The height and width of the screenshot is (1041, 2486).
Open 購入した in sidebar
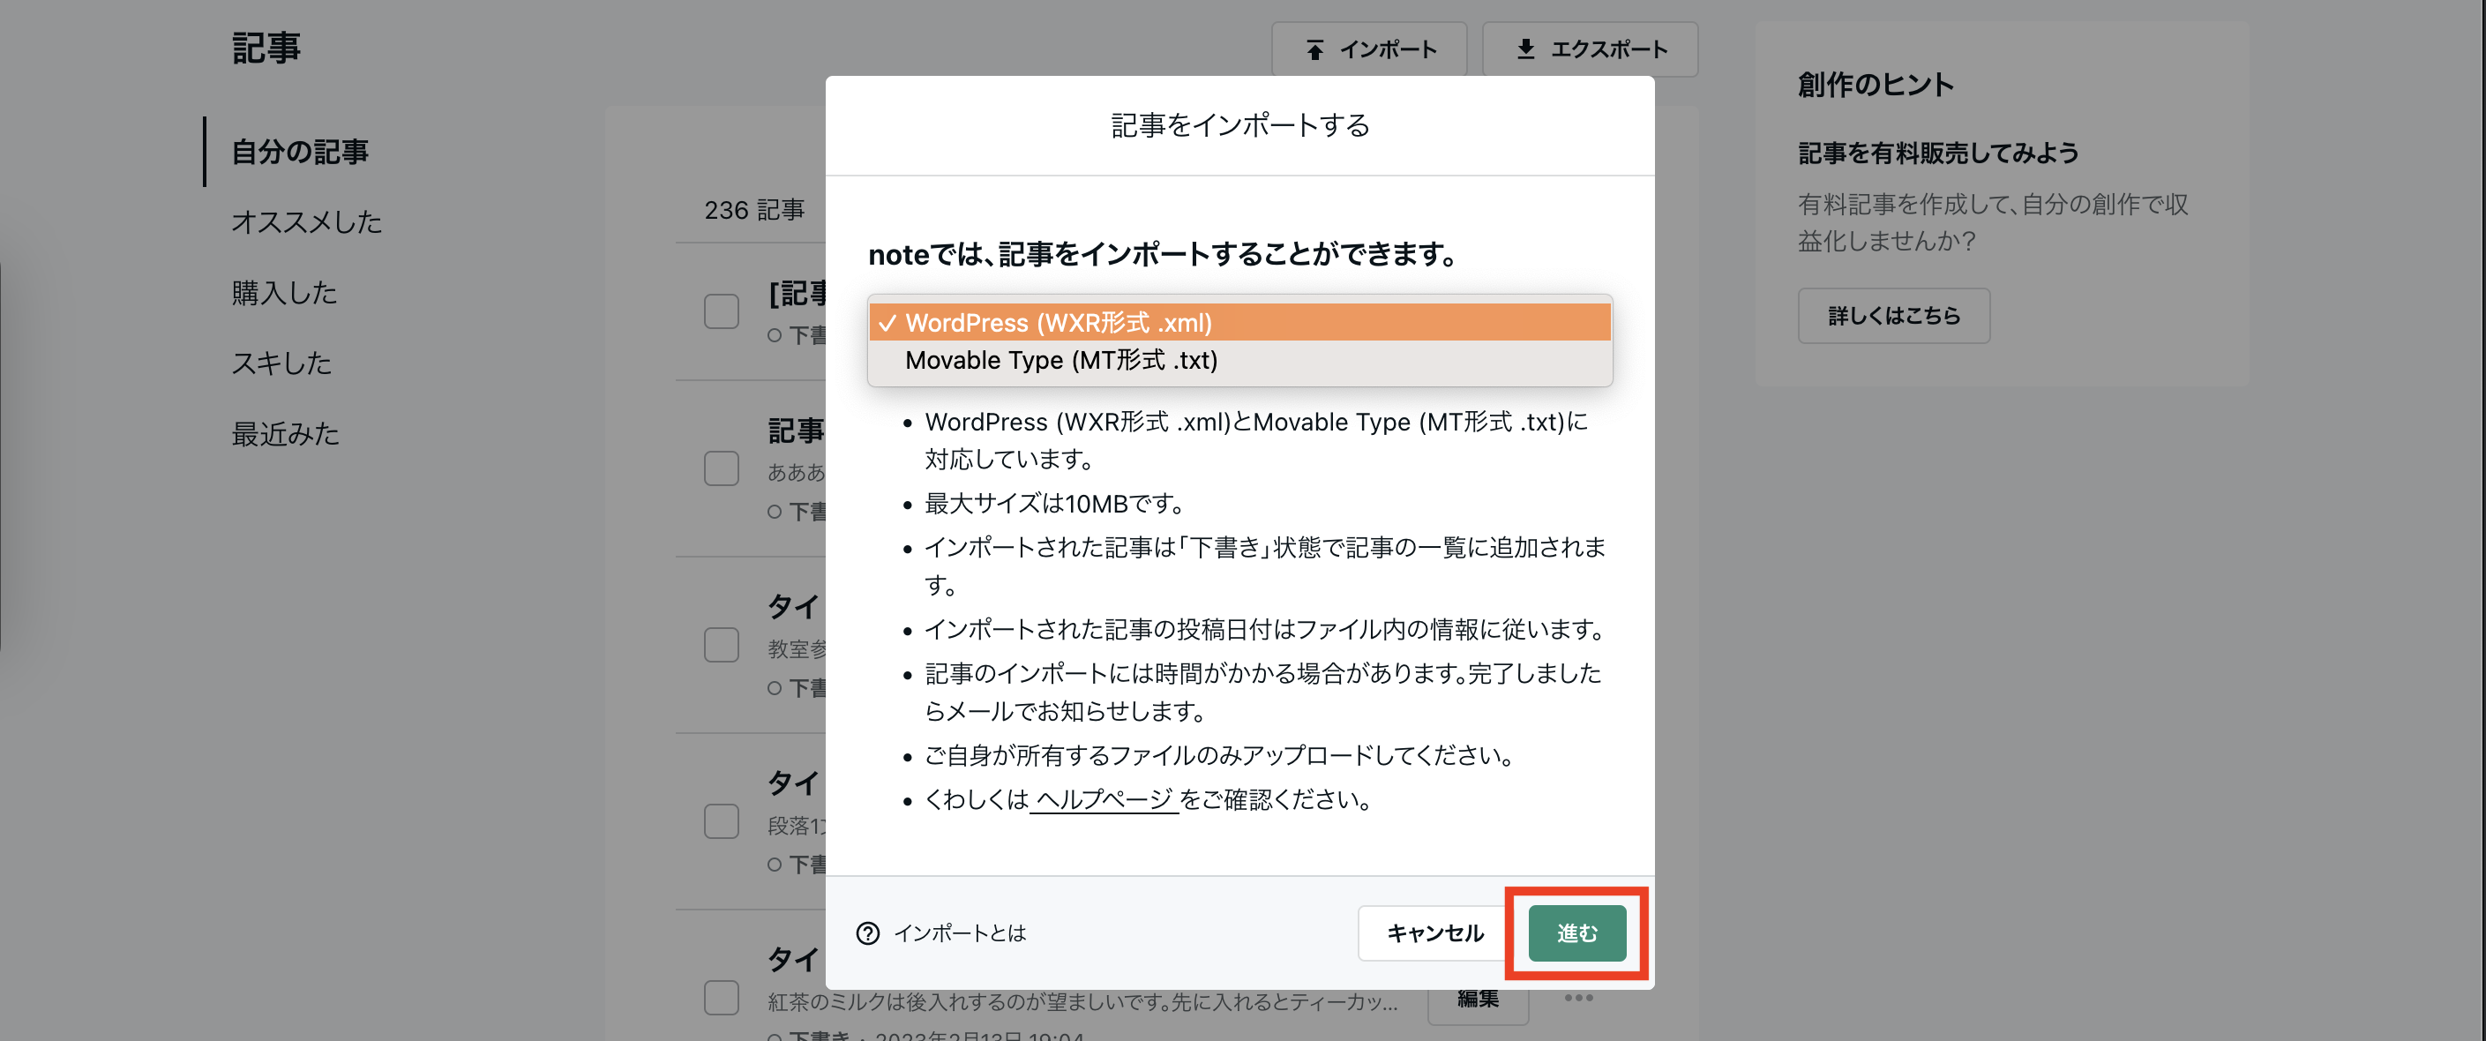coord(285,292)
